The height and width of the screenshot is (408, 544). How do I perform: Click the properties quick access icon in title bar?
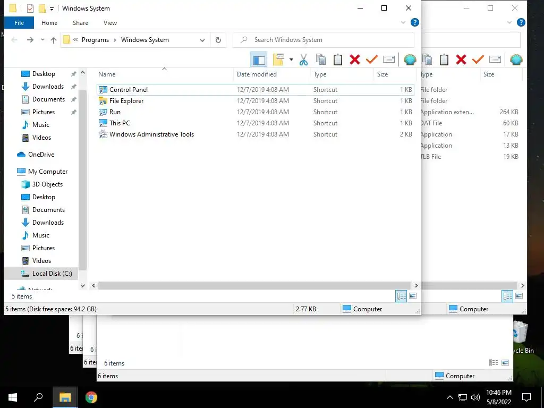click(x=30, y=8)
